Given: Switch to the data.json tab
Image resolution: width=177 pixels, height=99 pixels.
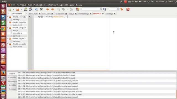Looking at the screenshot, I should pos(46,13).
